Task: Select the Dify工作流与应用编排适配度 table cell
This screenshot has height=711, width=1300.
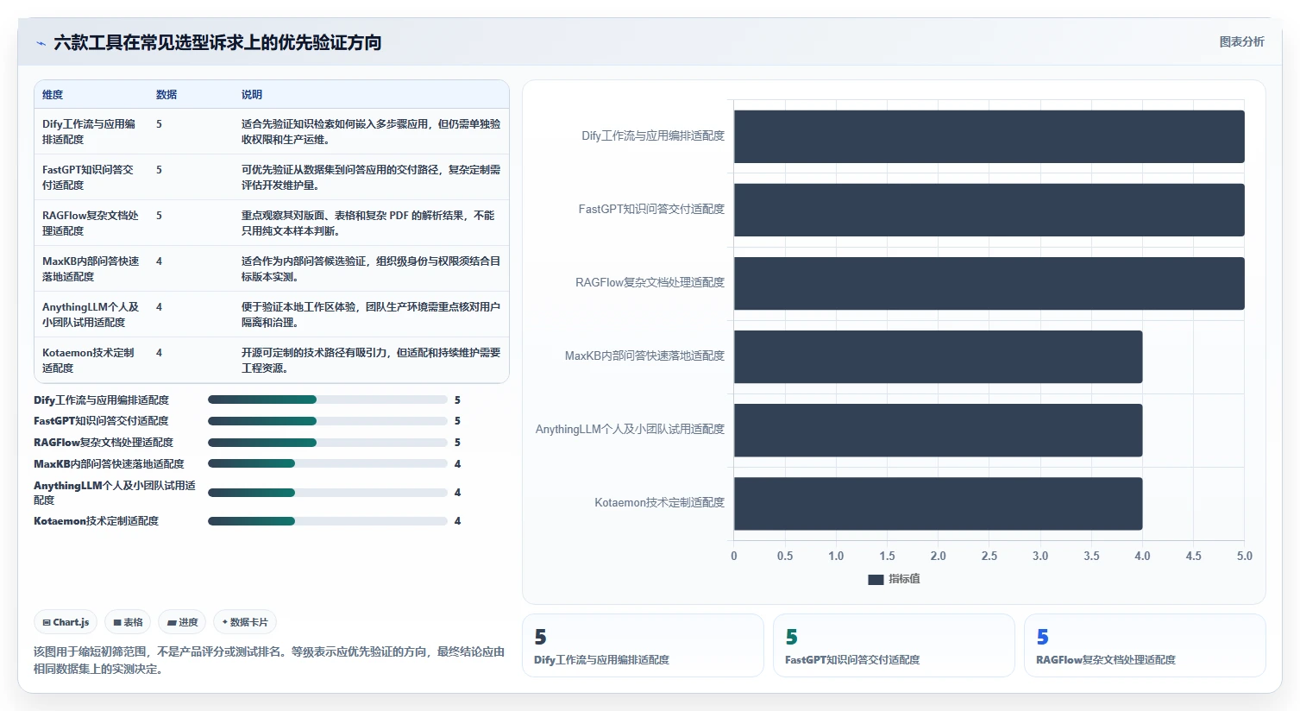Action: [x=91, y=131]
